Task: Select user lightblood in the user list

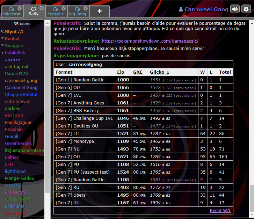Action: click(22, 171)
